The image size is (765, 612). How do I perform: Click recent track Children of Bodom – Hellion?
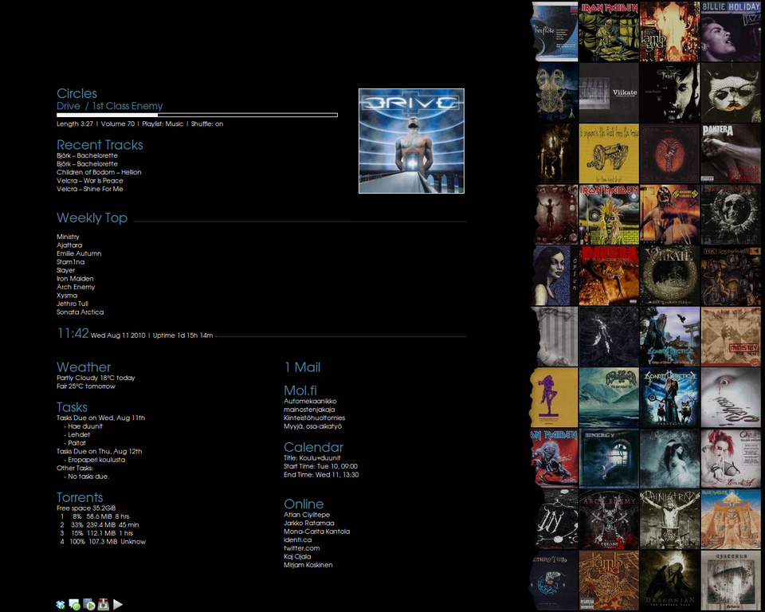pos(99,172)
